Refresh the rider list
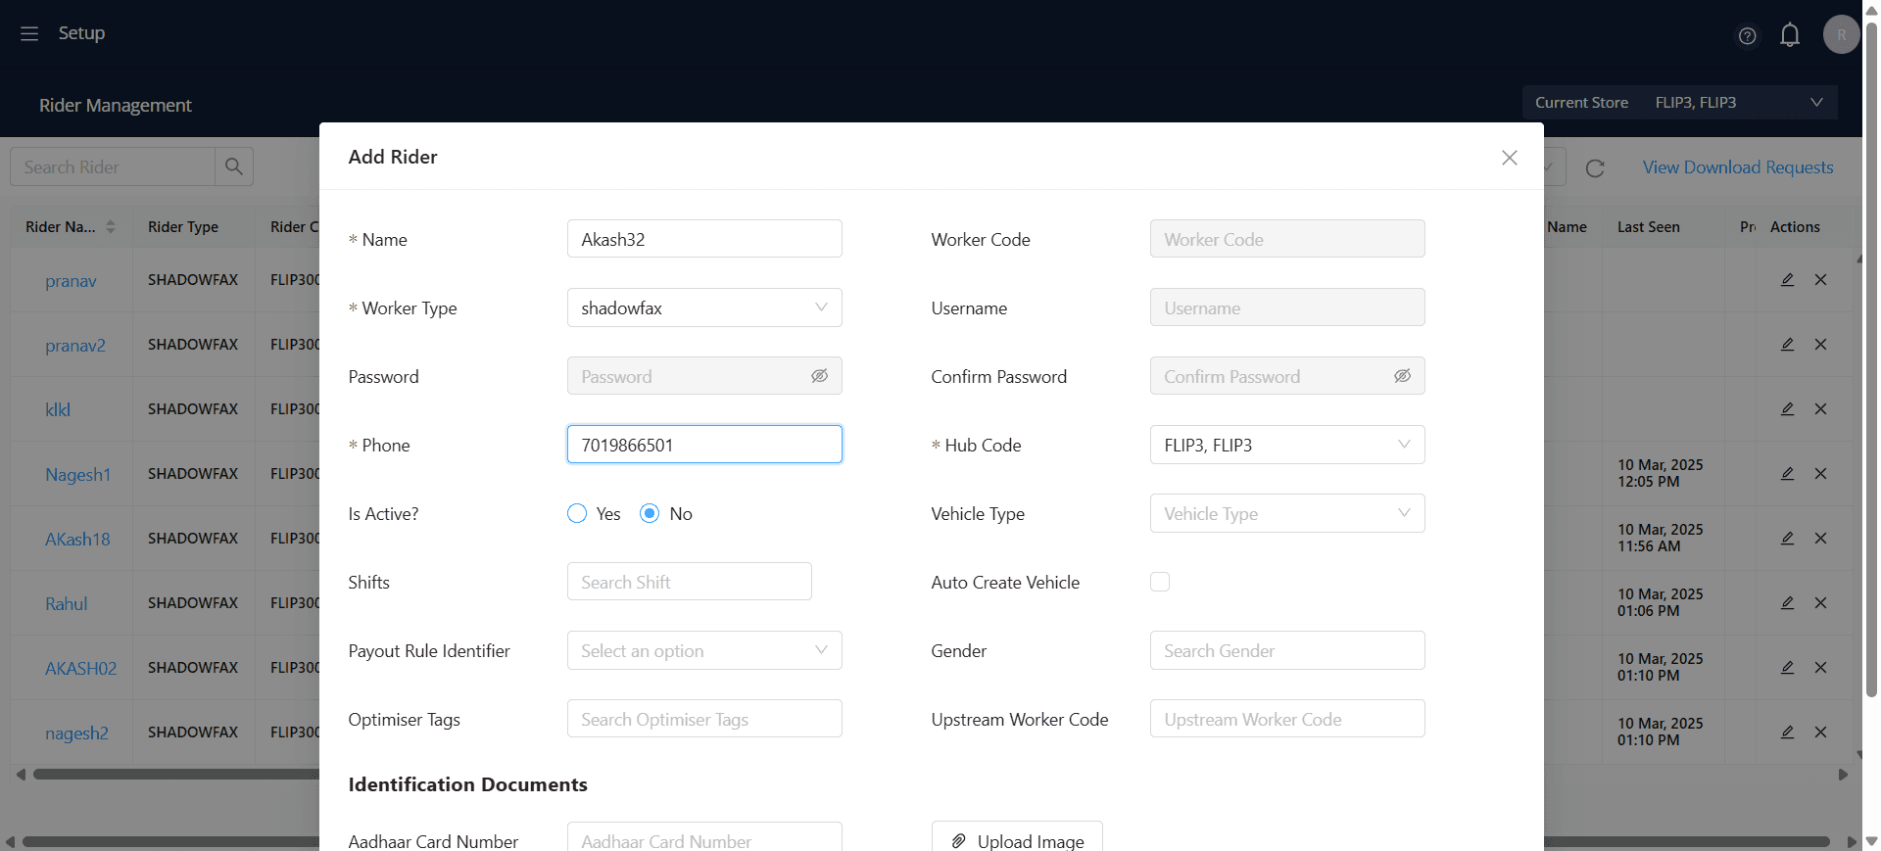 tap(1595, 168)
